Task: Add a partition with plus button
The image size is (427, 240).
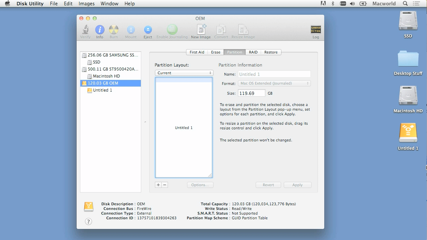Action: click(x=158, y=185)
